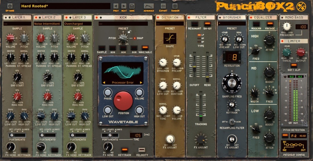Image resolution: width=313 pixels, height=161 pixels.
Task: Select next wavetable with right arrow
Action: pos(141,82)
